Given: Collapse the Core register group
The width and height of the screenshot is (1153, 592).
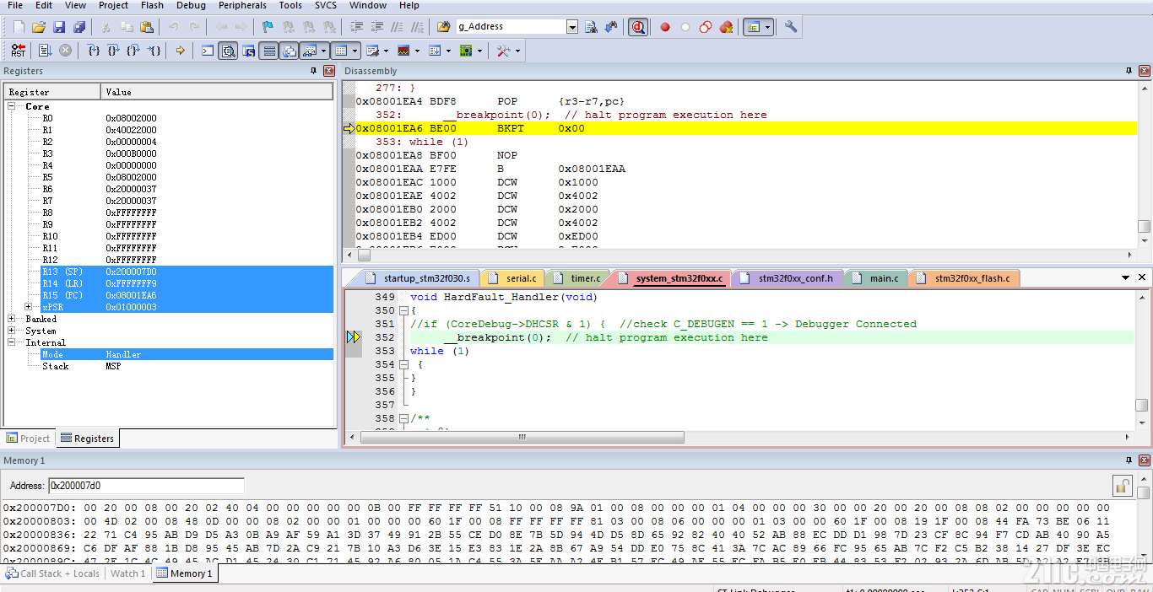Looking at the screenshot, I should coord(12,106).
